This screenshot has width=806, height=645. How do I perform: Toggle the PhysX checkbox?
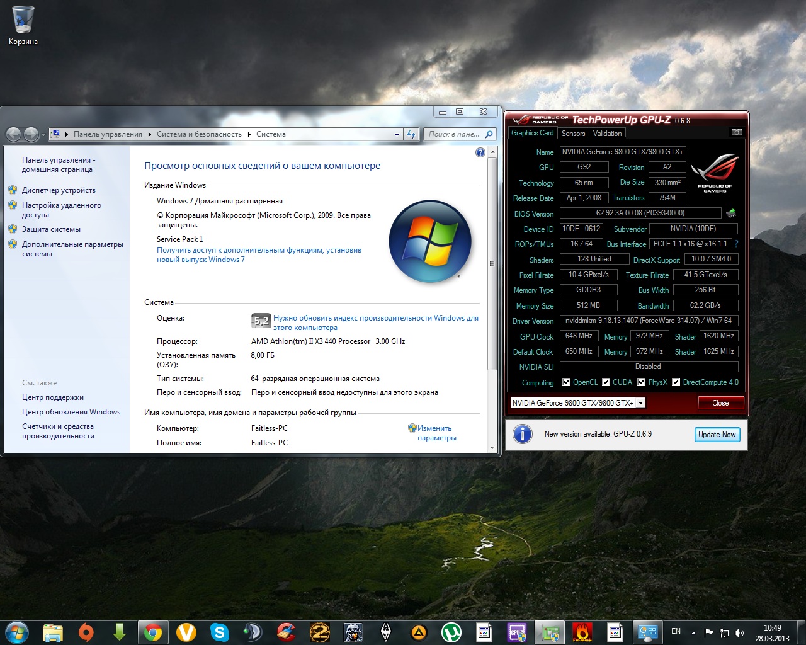(641, 382)
